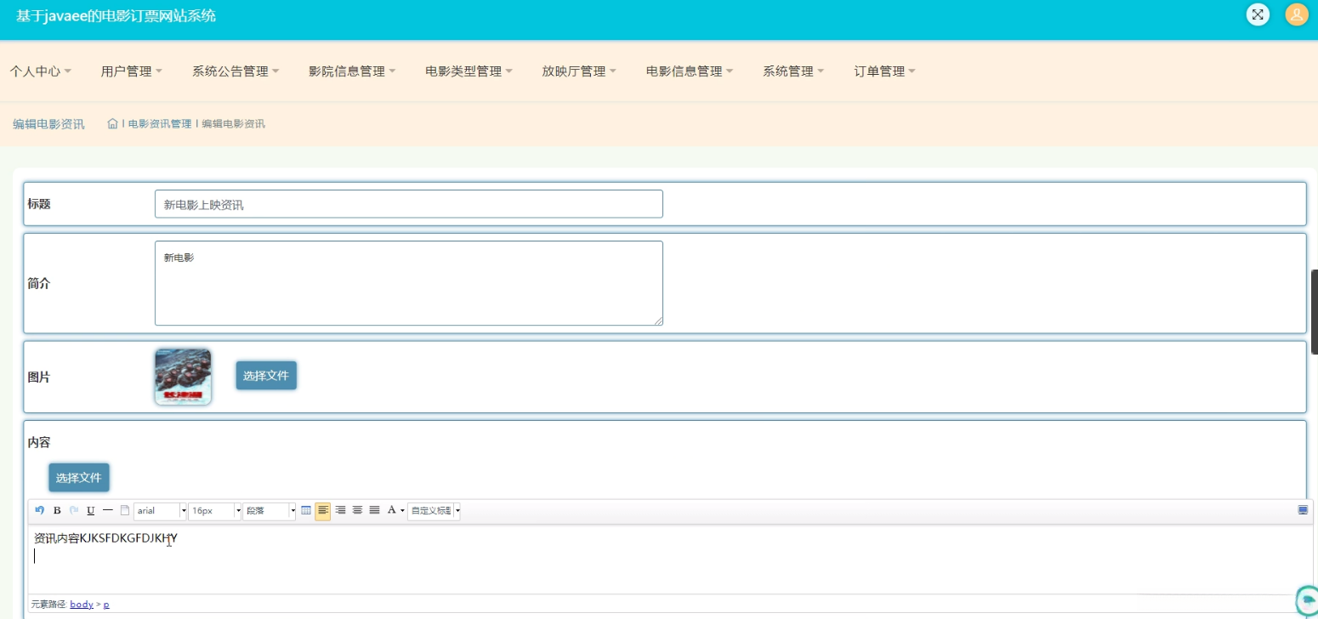Click the page vertical scrollbar thumb
This screenshot has width=1318, height=619.
pos(1315,312)
